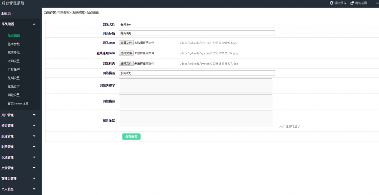Click the external-link icon beside 浏览首页
Image resolution: width=379 pixels, height=195 pixels.
pos(352,3)
